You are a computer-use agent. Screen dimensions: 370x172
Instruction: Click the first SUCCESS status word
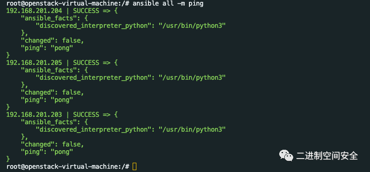(x=86, y=11)
